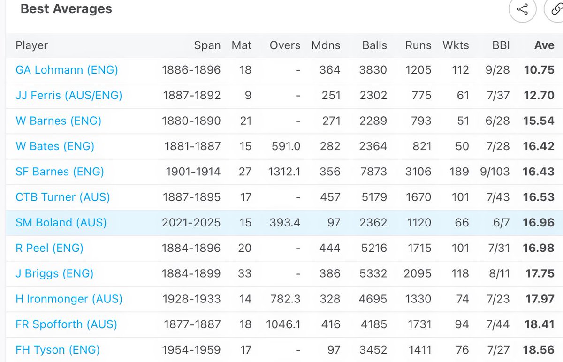This screenshot has width=563, height=362.
Task: Open W Bates (ENG) player link
Action: tap(55, 146)
